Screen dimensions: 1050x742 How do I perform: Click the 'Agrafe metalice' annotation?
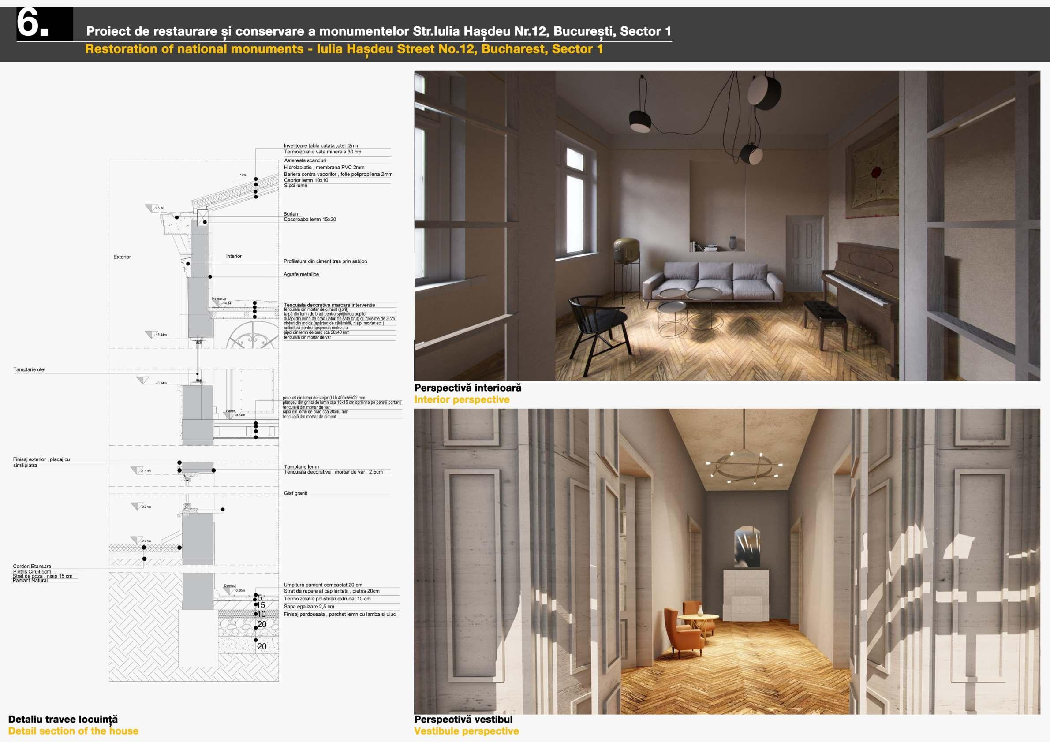(x=301, y=274)
